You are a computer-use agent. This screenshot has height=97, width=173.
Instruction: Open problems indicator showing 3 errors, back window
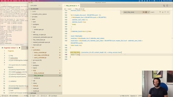(x=5, y=96)
